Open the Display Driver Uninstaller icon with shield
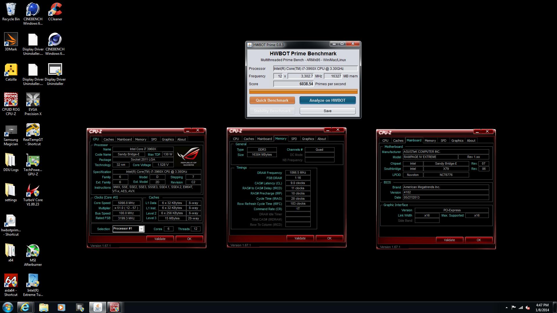Screen dimensions: 557x313 55,74
